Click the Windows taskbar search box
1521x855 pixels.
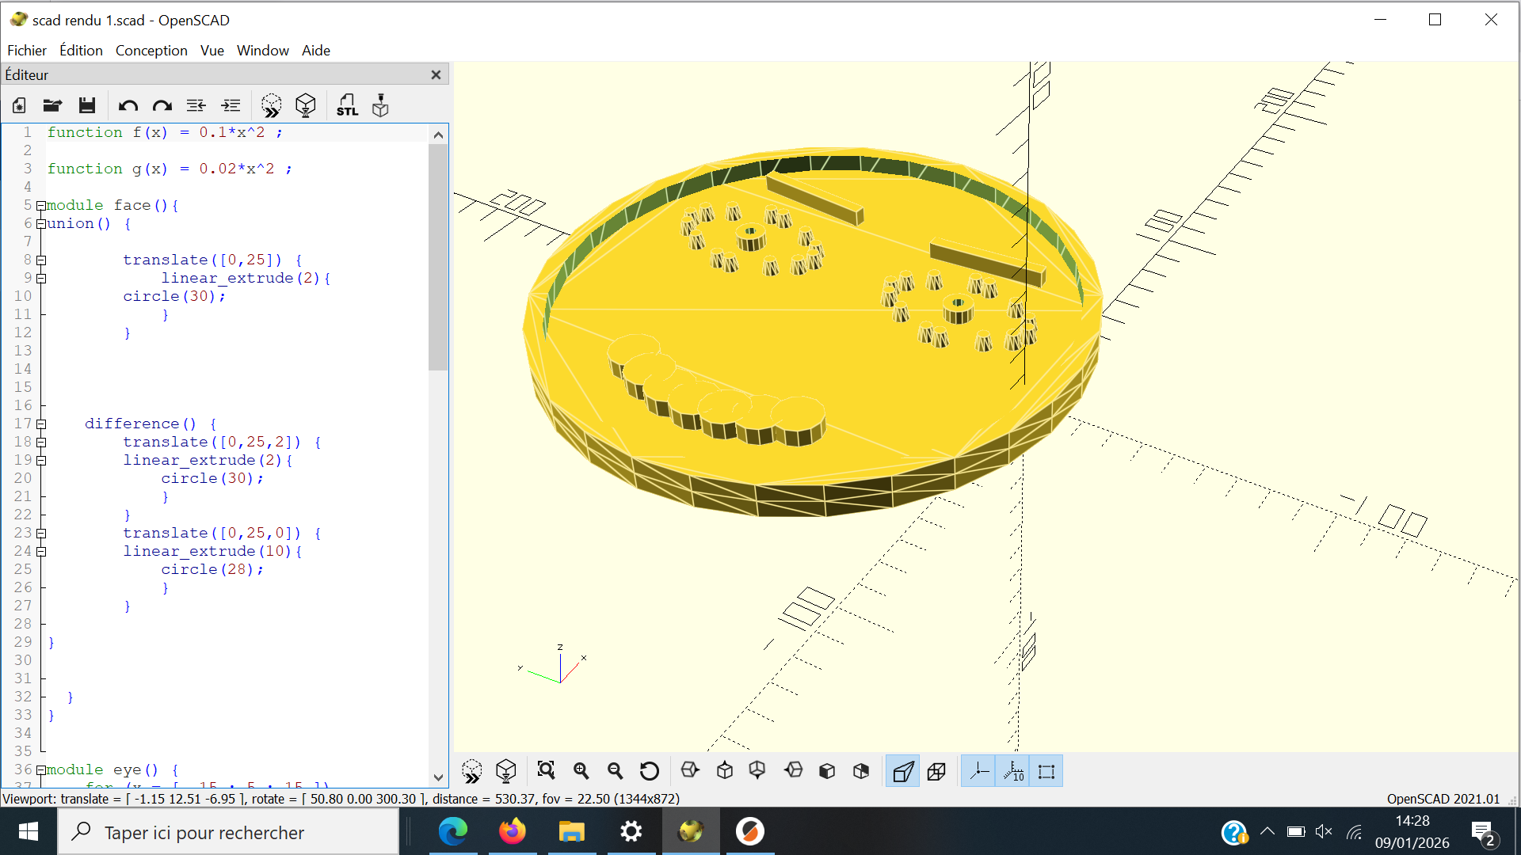[x=230, y=832]
